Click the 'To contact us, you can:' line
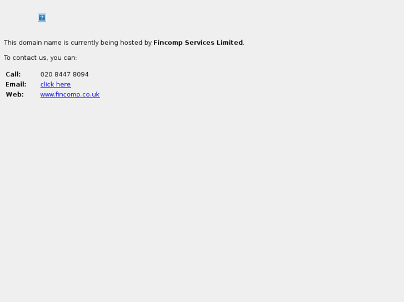This screenshot has height=302, width=404. tap(41, 58)
